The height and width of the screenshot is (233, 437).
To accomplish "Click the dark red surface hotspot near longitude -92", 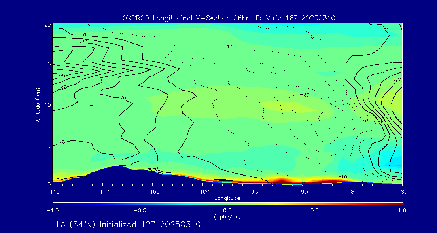I will 282,181.
